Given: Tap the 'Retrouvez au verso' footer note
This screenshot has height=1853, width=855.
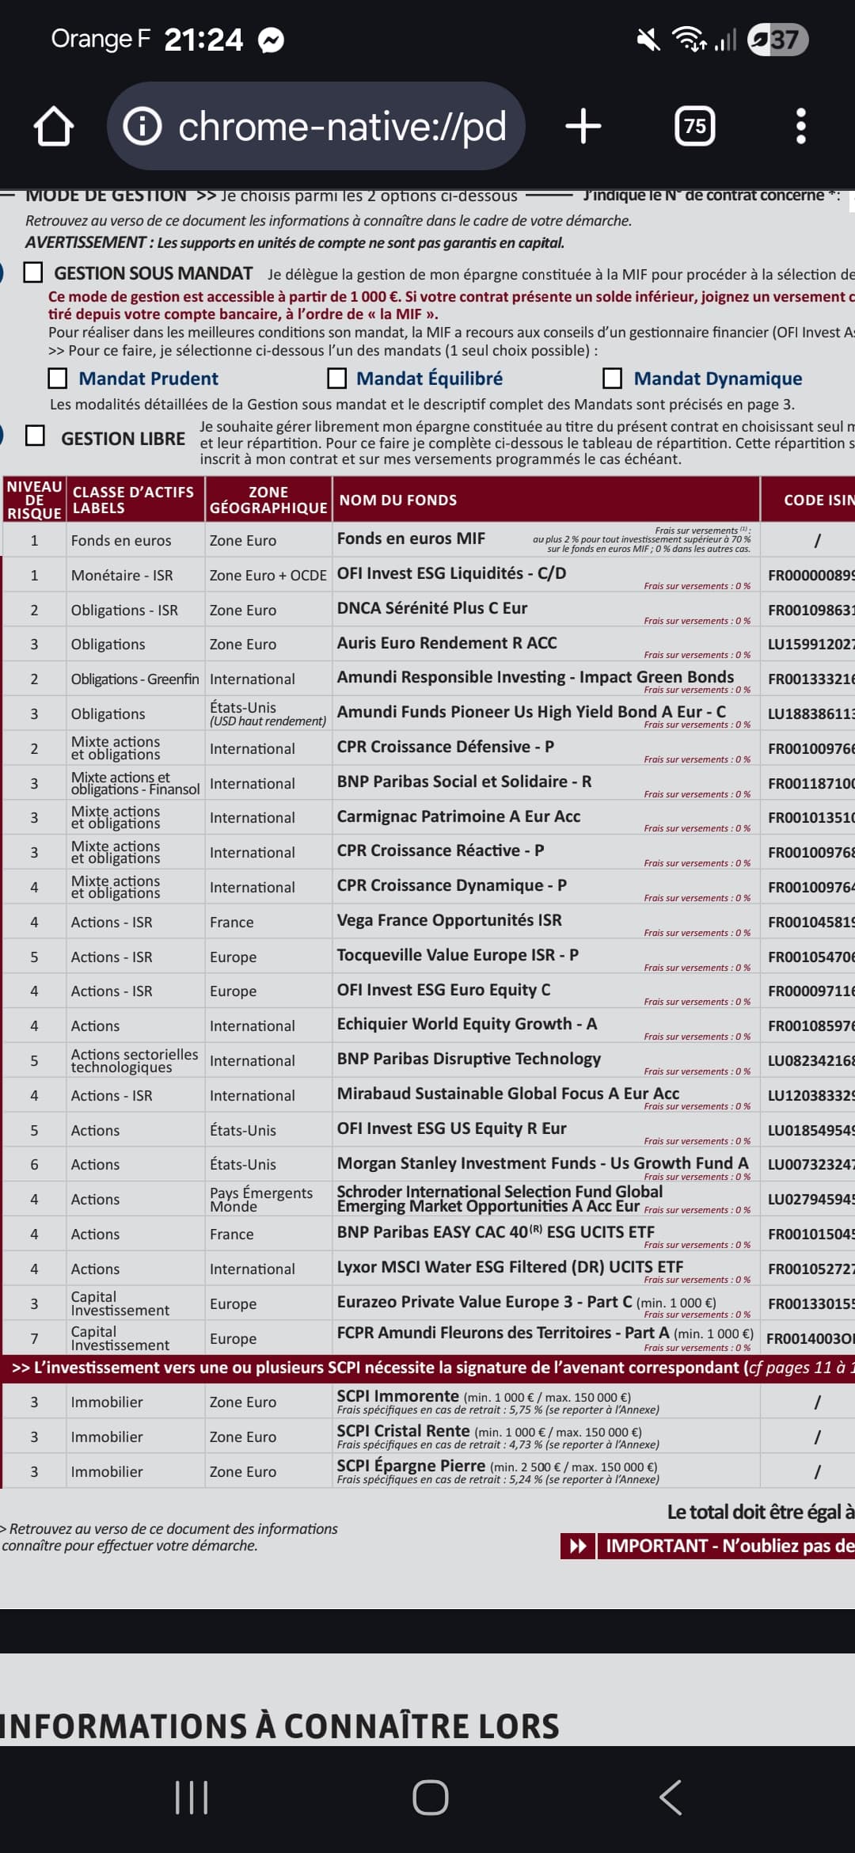Looking at the screenshot, I should point(169,1536).
